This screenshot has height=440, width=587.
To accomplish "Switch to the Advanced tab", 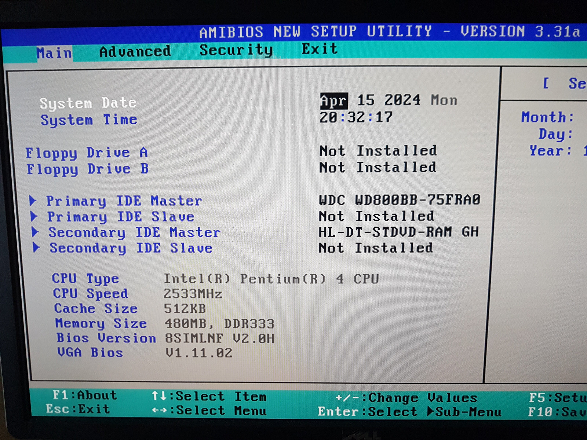I will point(135,51).
